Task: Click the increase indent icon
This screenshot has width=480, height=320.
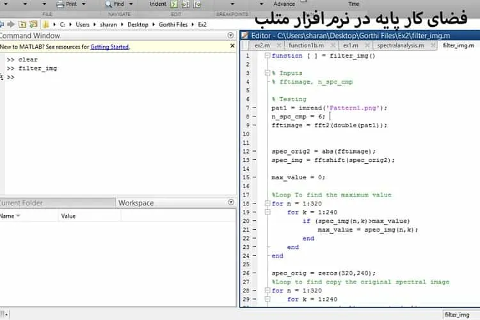Action: [x=186, y=4]
